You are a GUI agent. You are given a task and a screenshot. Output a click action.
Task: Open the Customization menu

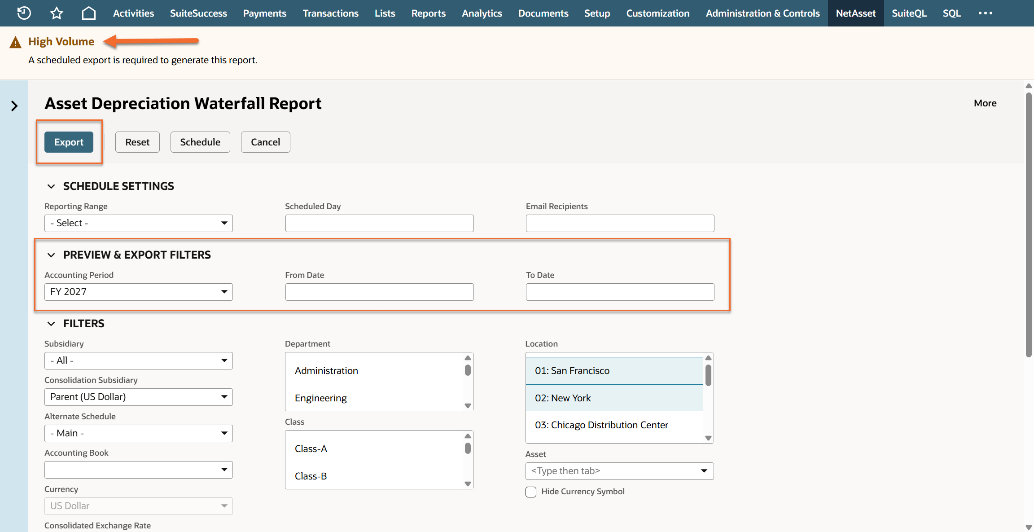coord(658,13)
